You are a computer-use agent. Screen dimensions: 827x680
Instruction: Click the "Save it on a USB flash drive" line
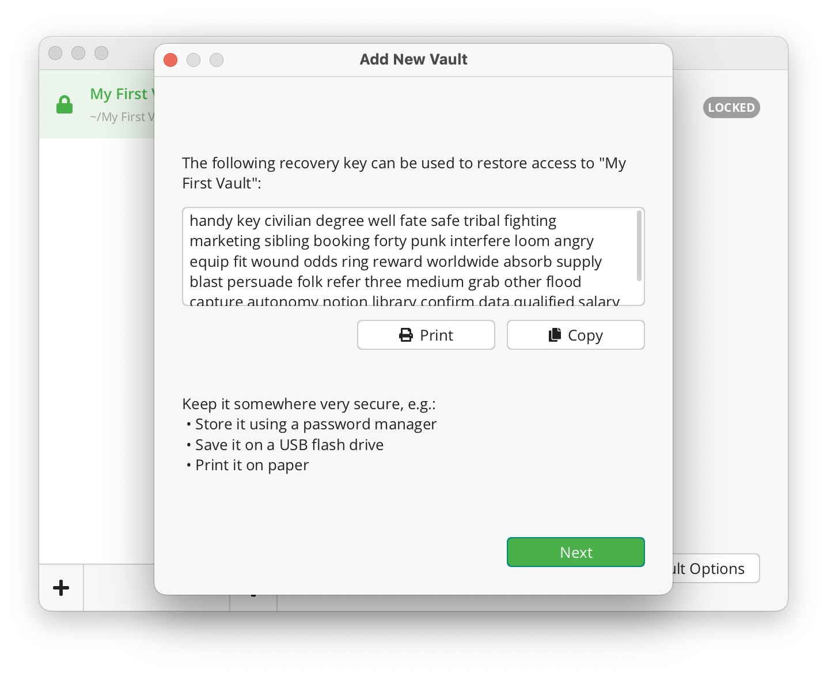[289, 445]
